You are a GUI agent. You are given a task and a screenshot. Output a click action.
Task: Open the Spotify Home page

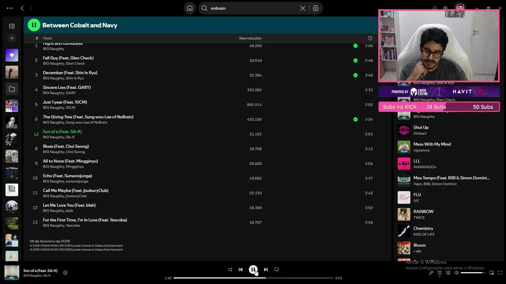coord(190,8)
